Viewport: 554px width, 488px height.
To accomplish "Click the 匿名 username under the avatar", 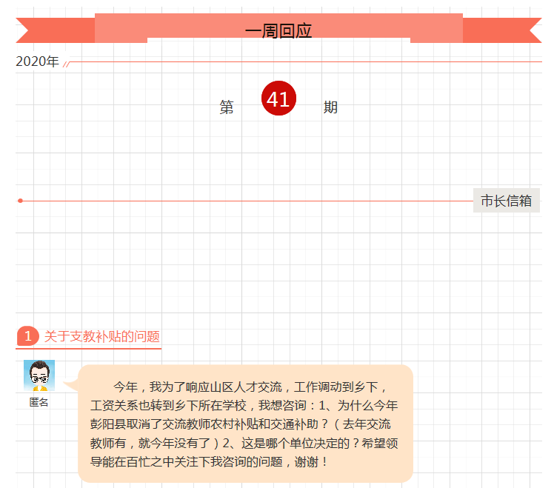I will (x=39, y=402).
